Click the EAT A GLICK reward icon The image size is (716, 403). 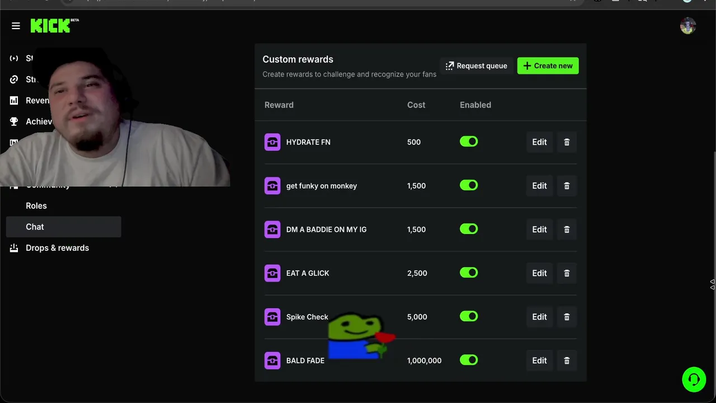click(272, 273)
